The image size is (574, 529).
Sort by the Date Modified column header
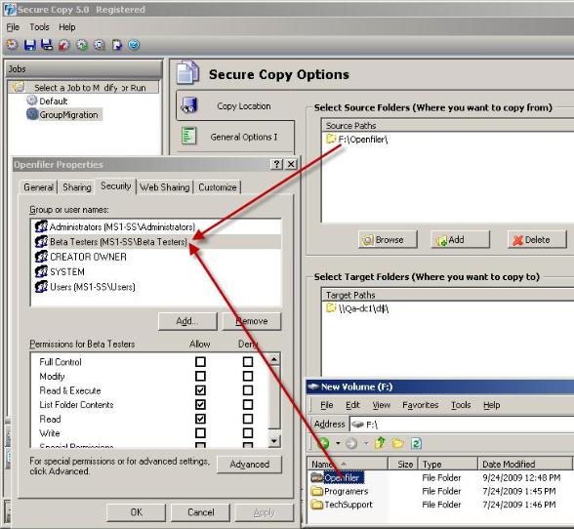(525, 464)
